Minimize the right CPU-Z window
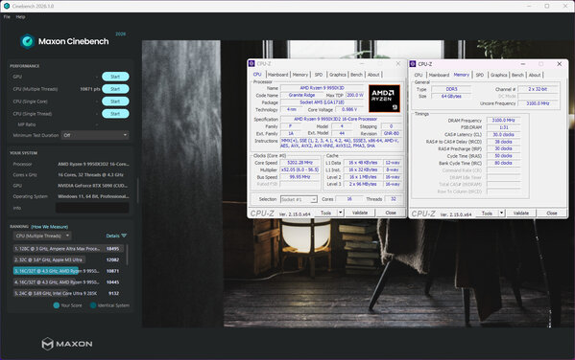The width and height of the screenshot is (575, 360). pos(523,64)
